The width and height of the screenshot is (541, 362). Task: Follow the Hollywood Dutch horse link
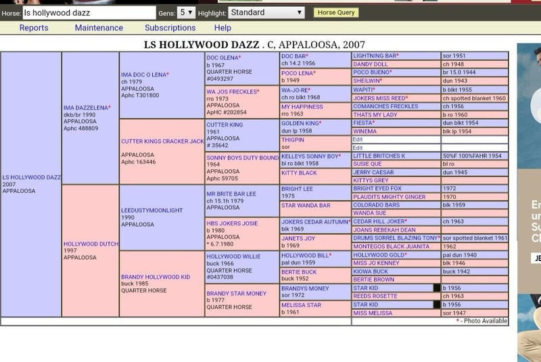90,244
